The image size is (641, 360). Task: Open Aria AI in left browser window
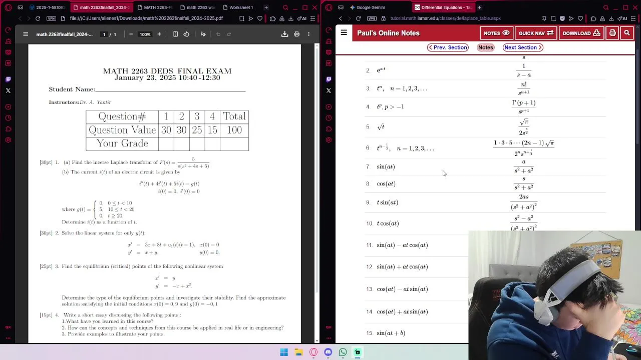click(x=302, y=18)
